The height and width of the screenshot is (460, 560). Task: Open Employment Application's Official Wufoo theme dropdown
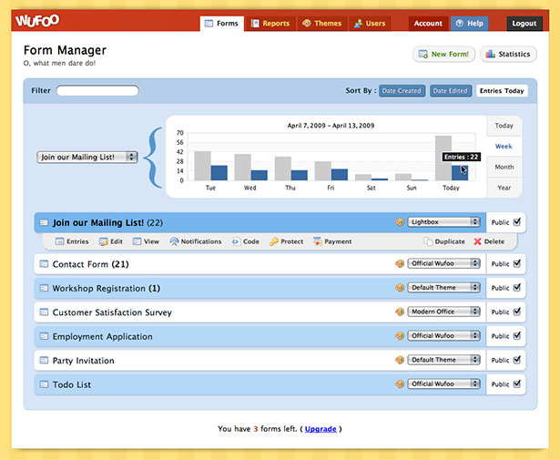[x=444, y=336]
